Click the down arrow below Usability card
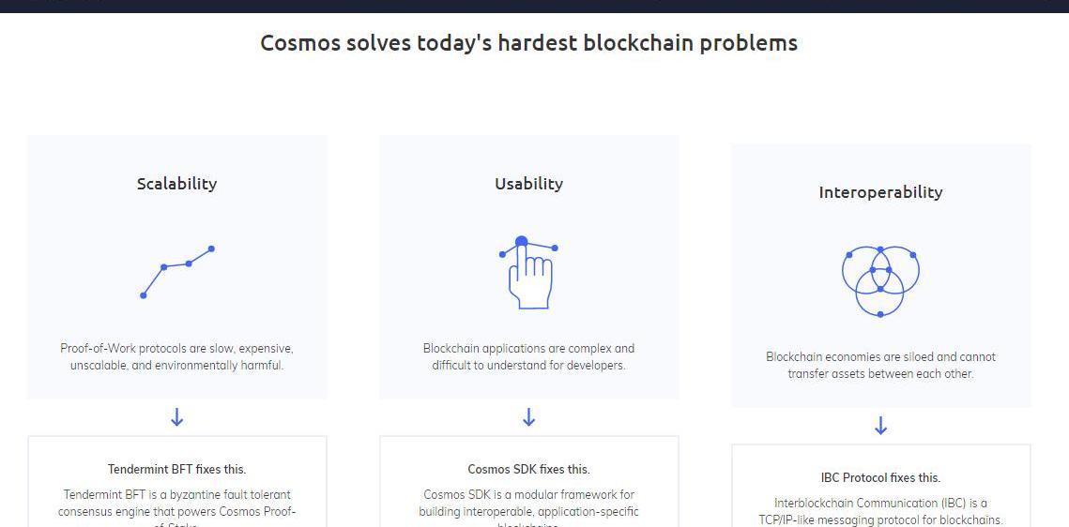 click(528, 417)
